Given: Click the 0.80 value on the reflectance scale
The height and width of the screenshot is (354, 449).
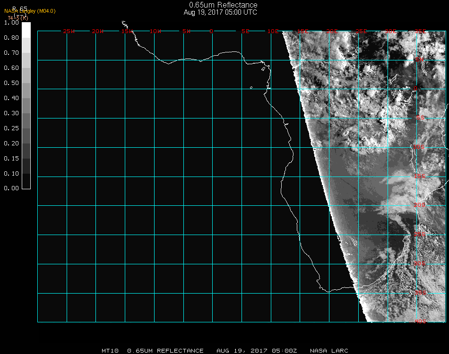Looking at the screenshot, I should (11, 38).
